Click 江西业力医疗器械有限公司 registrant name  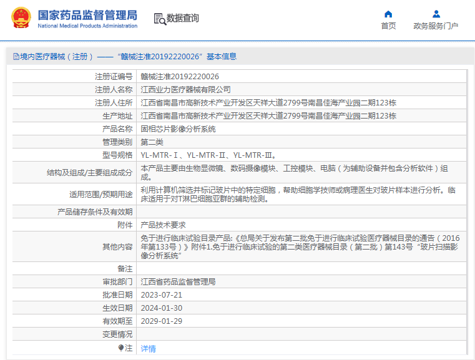coord(186,90)
